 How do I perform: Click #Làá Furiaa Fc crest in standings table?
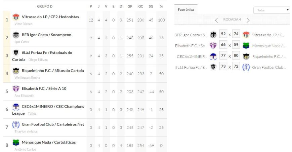point(16,53)
